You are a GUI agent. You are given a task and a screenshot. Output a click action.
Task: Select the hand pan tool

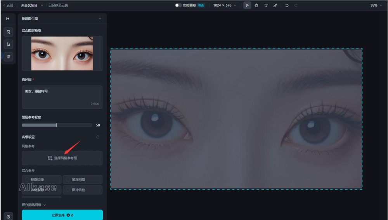point(256,5)
